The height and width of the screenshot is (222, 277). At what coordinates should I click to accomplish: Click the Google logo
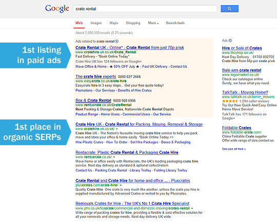click(x=57, y=9)
